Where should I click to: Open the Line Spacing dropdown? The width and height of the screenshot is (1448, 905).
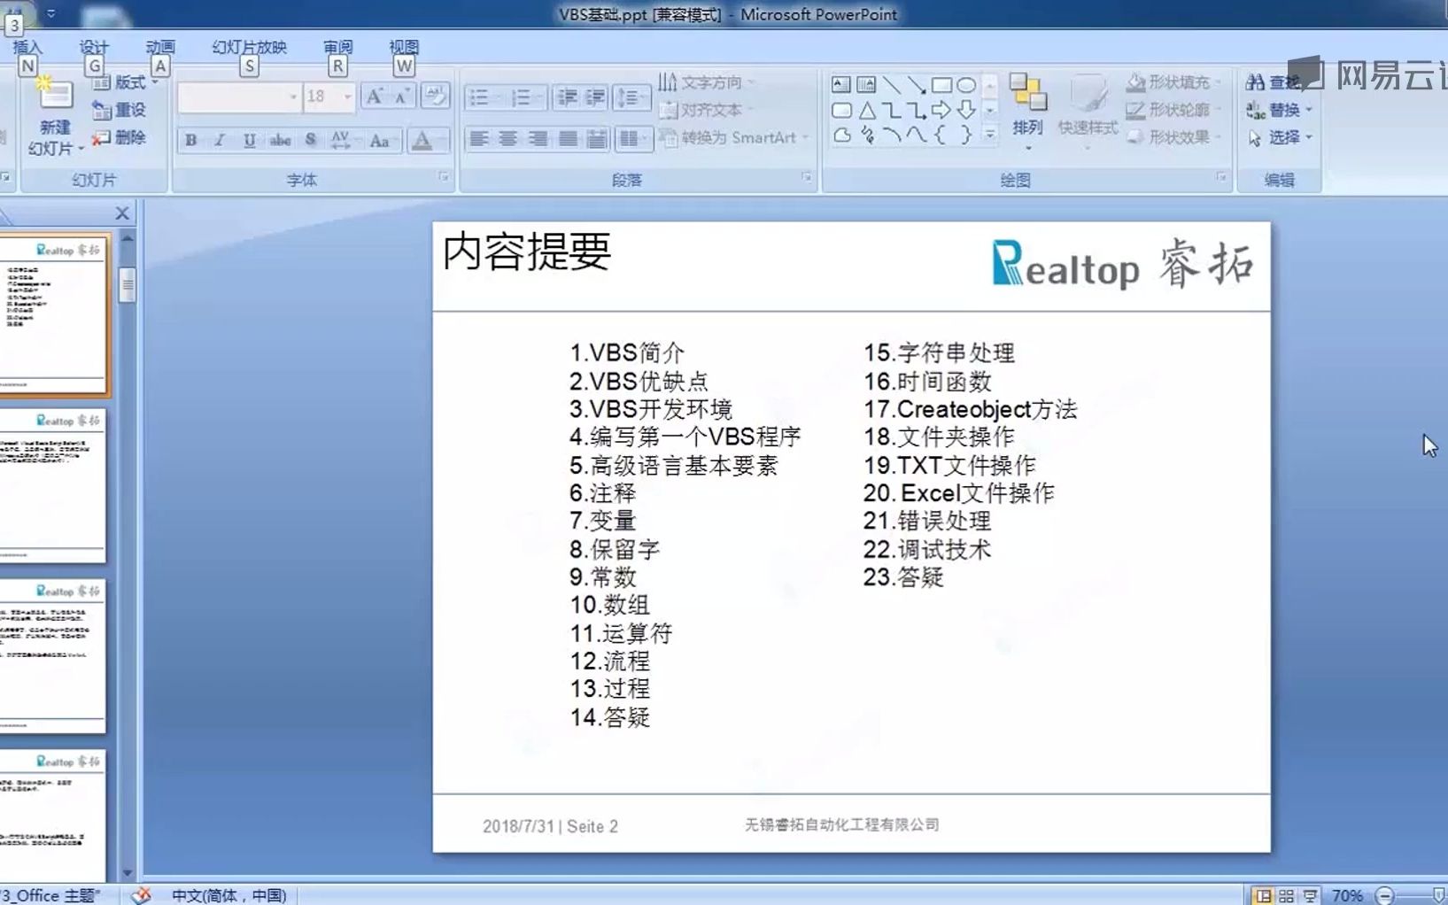tap(632, 97)
